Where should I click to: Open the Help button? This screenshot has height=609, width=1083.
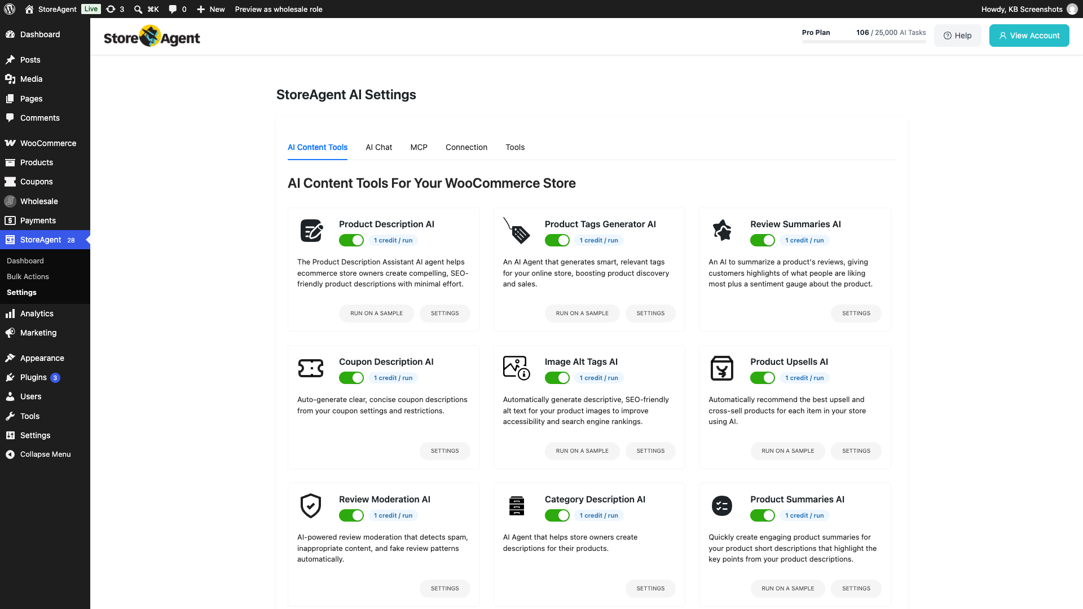pos(957,36)
